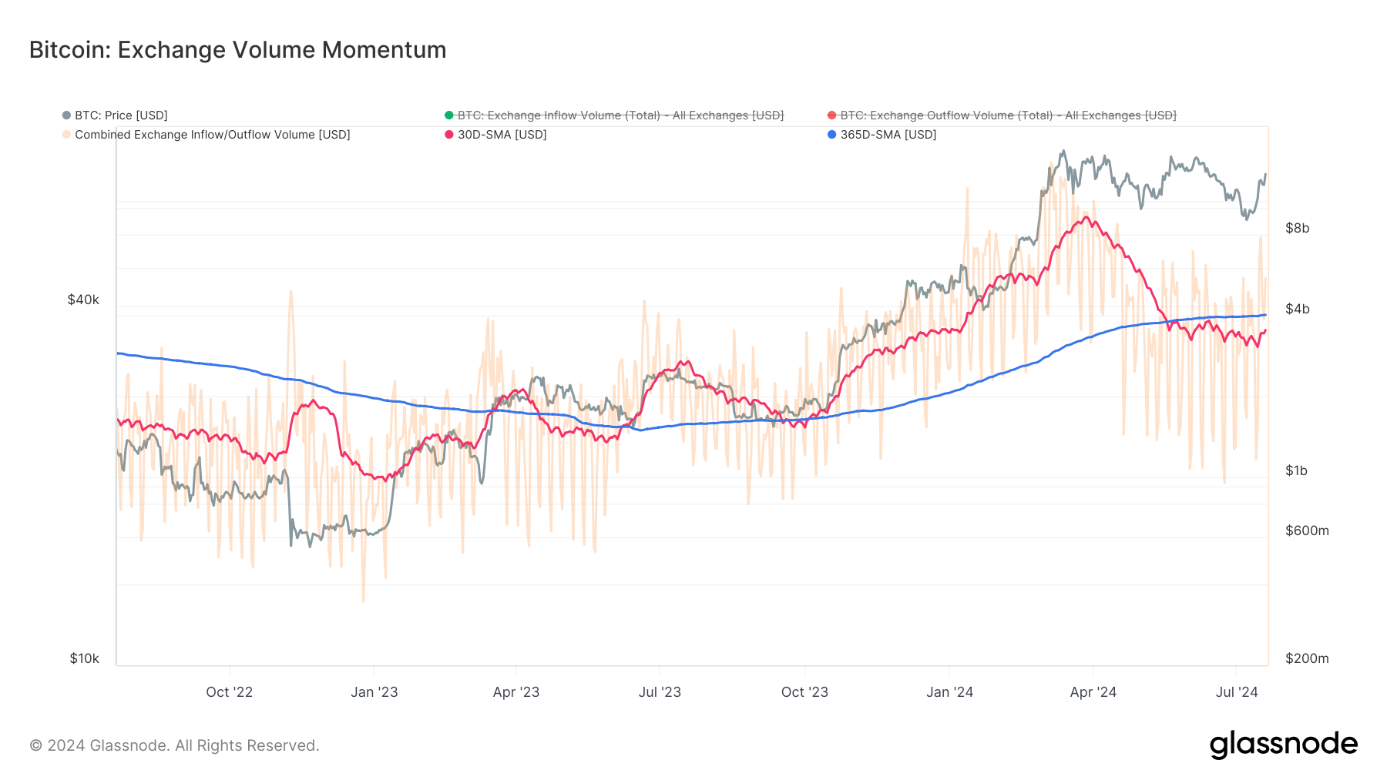Click the Oct '22 x-axis label
Screen dimensions: 1387x780
tap(230, 692)
